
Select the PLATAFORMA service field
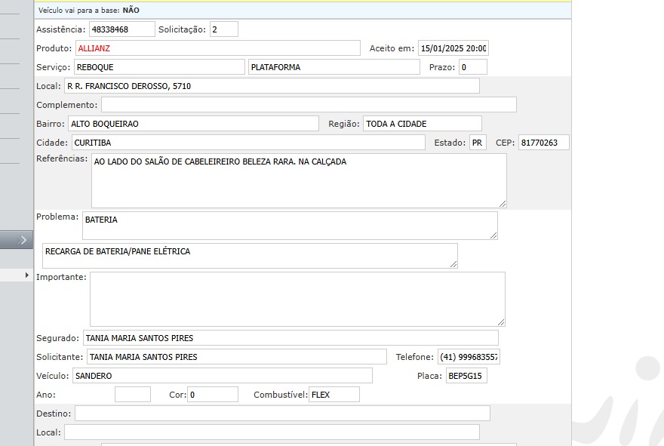(x=334, y=67)
